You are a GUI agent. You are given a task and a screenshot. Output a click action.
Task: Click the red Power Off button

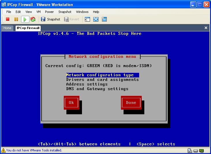pyautogui.click(x=8, y=19)
